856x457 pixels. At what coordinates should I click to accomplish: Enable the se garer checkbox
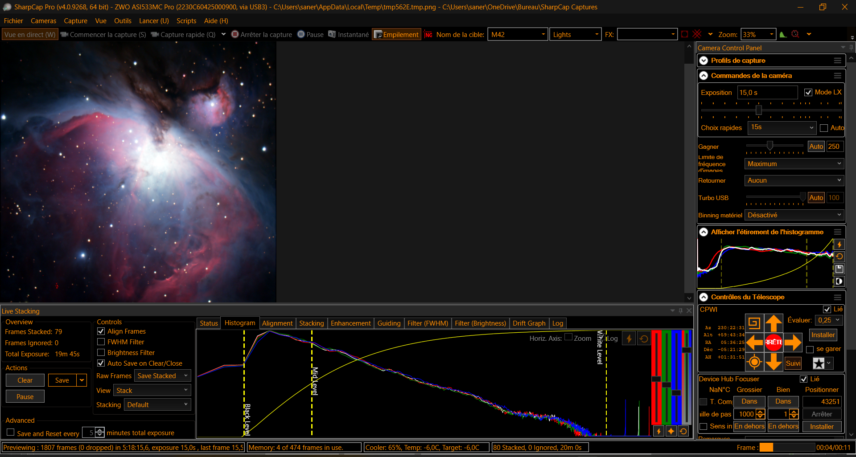click(x=810, y=349)
